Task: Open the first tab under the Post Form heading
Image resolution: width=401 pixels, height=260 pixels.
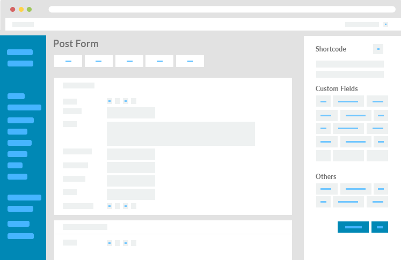Action: point(68,61)
